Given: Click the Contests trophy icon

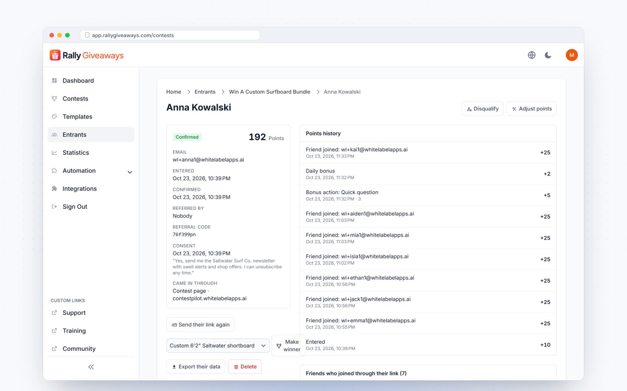Looking at the screenshot, I should coord(54,99).
